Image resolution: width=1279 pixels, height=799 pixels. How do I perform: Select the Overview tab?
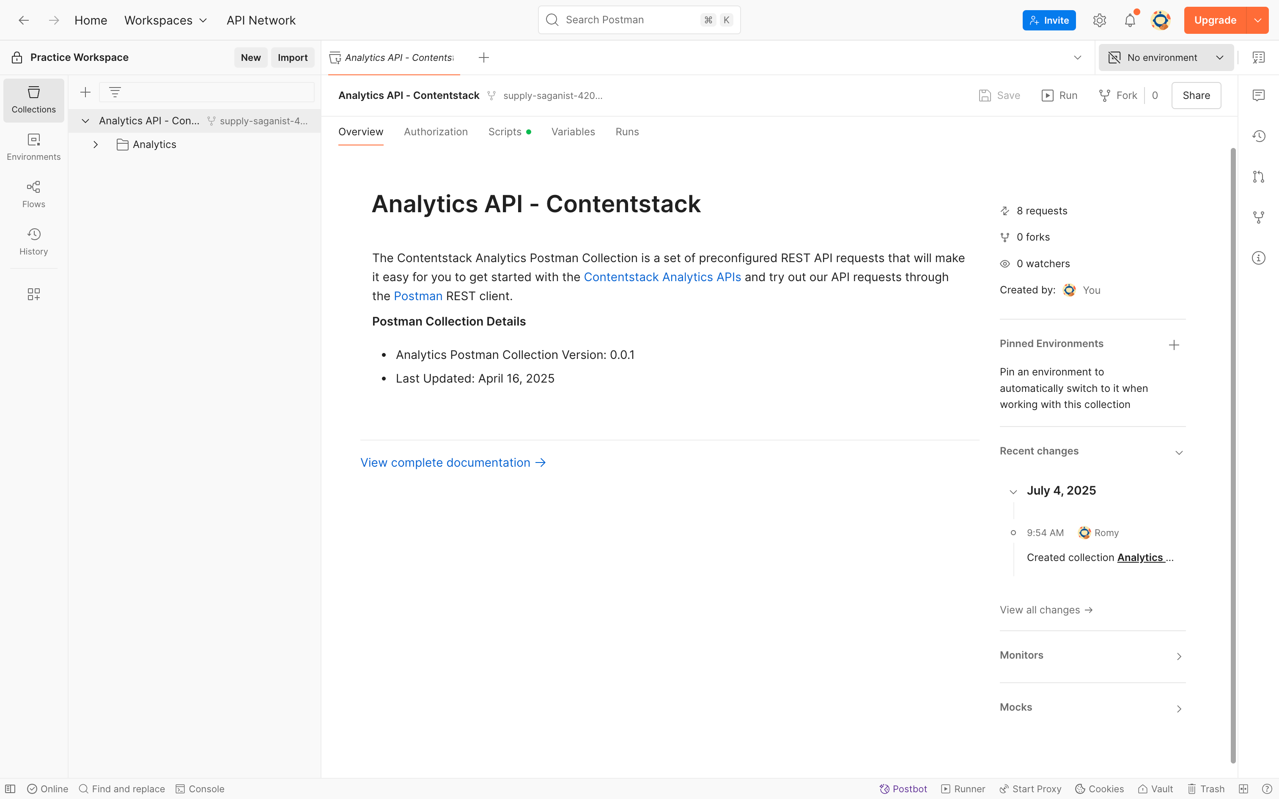[x=360, y=131]
